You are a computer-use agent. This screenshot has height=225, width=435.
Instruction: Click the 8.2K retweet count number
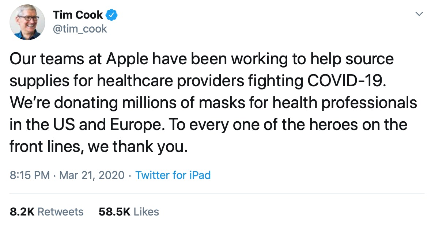[x=22, y=211]
